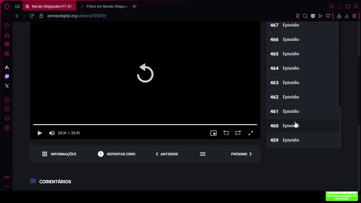Select Episódio 463 in list
The image size is (361, 203).
coord(302,83)
